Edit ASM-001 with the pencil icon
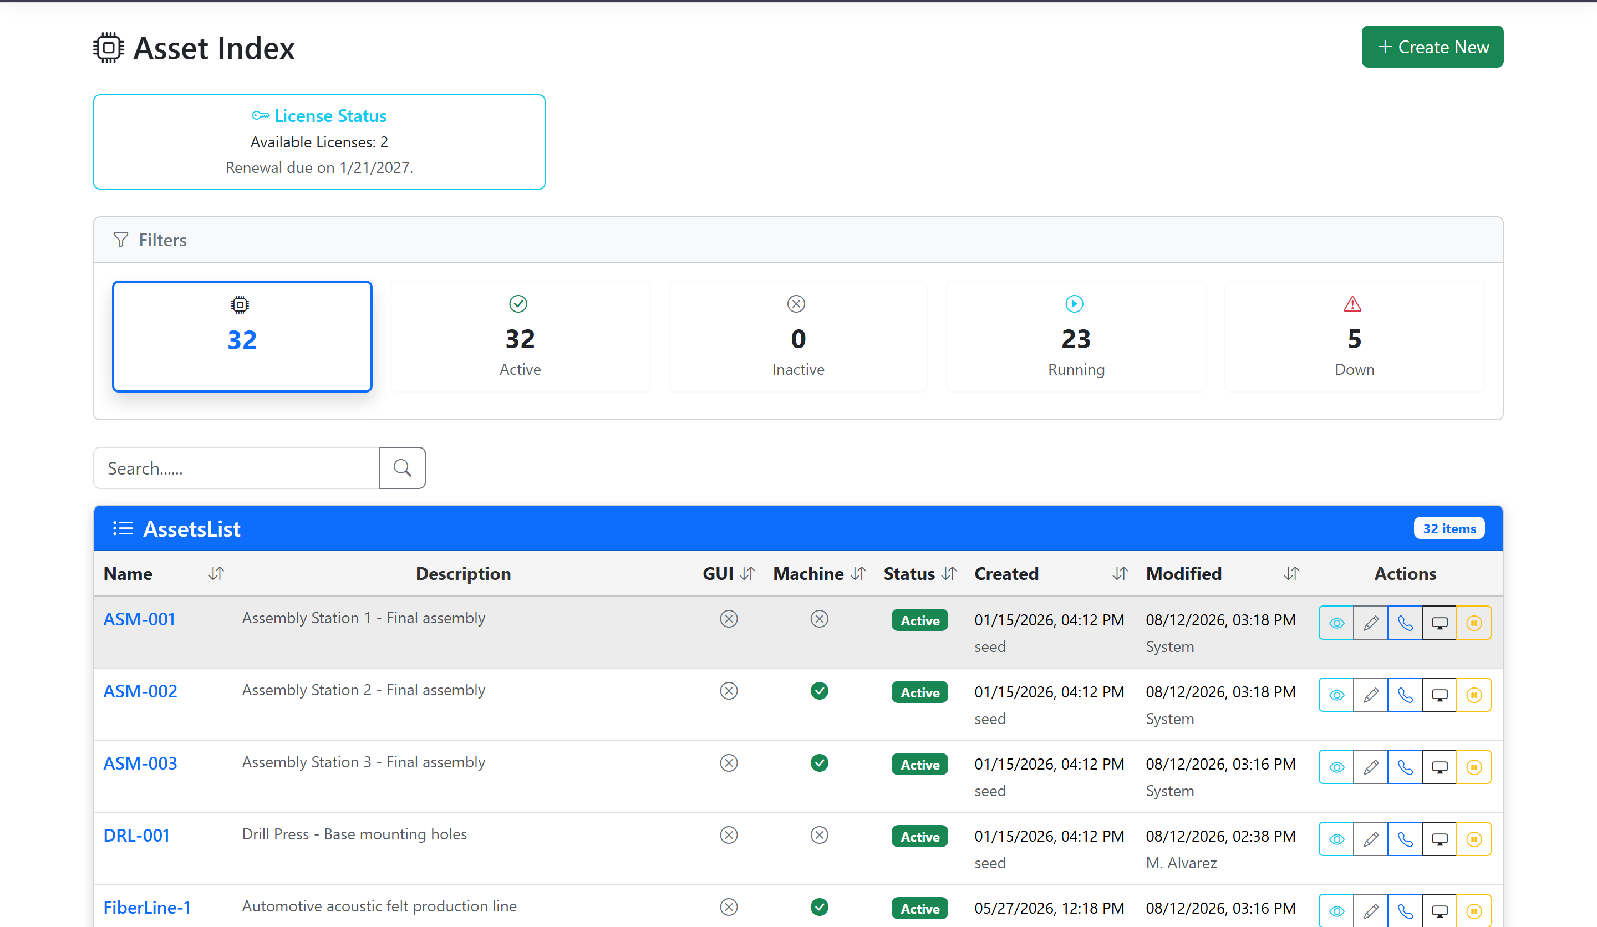1597x927 pixels. coord(1371,623)
